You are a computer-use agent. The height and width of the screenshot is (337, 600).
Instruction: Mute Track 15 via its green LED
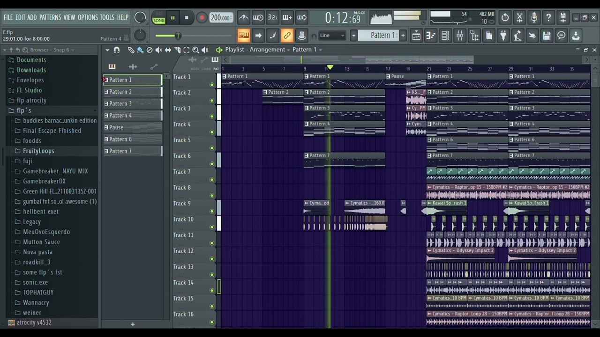tap(212, 307)
